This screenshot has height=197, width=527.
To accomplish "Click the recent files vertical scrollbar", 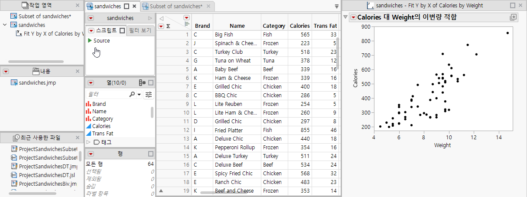I will click(x=80, y=156).
